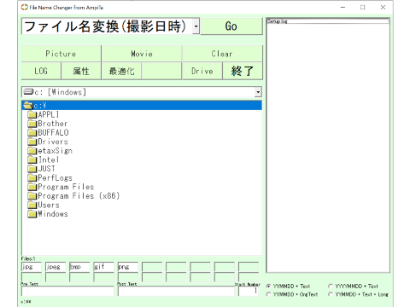Viewport: 410px width, 307px height.
Task: Click the open folder icon beside c:¥
Action: [28, 106]
